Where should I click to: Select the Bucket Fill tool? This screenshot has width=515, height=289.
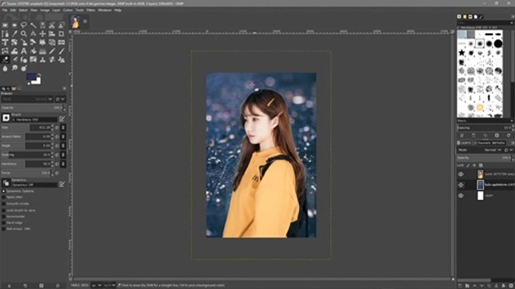[33, 51]
